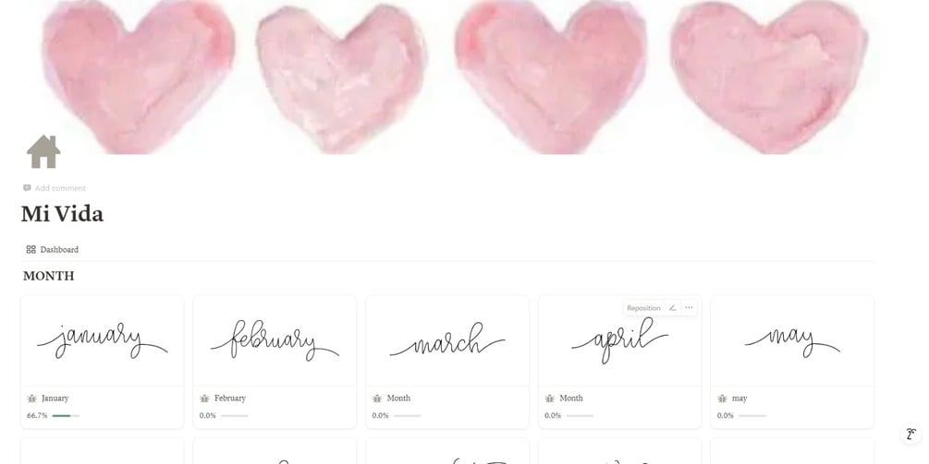Click the Add comment speech bubble icon
This screenshot has width=929, height=464.
pos(27,188)
